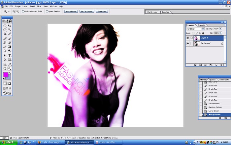This screenshot has height=145, width=231.
Task: Swap foreground and background colors
Action: (10, 73)
